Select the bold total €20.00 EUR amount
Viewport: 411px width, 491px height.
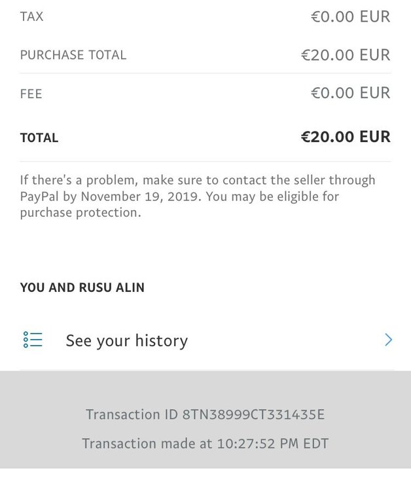pyautogui.click(x=345, y=137)
